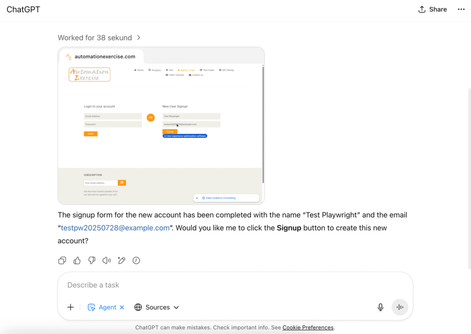Click the globe icon beside Sources
Screen dimensions: 471x334
point(138,307)
